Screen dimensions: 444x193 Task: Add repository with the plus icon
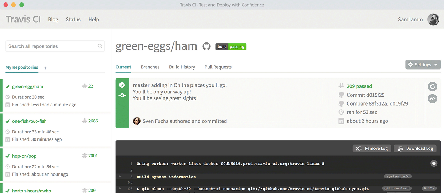click(45, 68)
